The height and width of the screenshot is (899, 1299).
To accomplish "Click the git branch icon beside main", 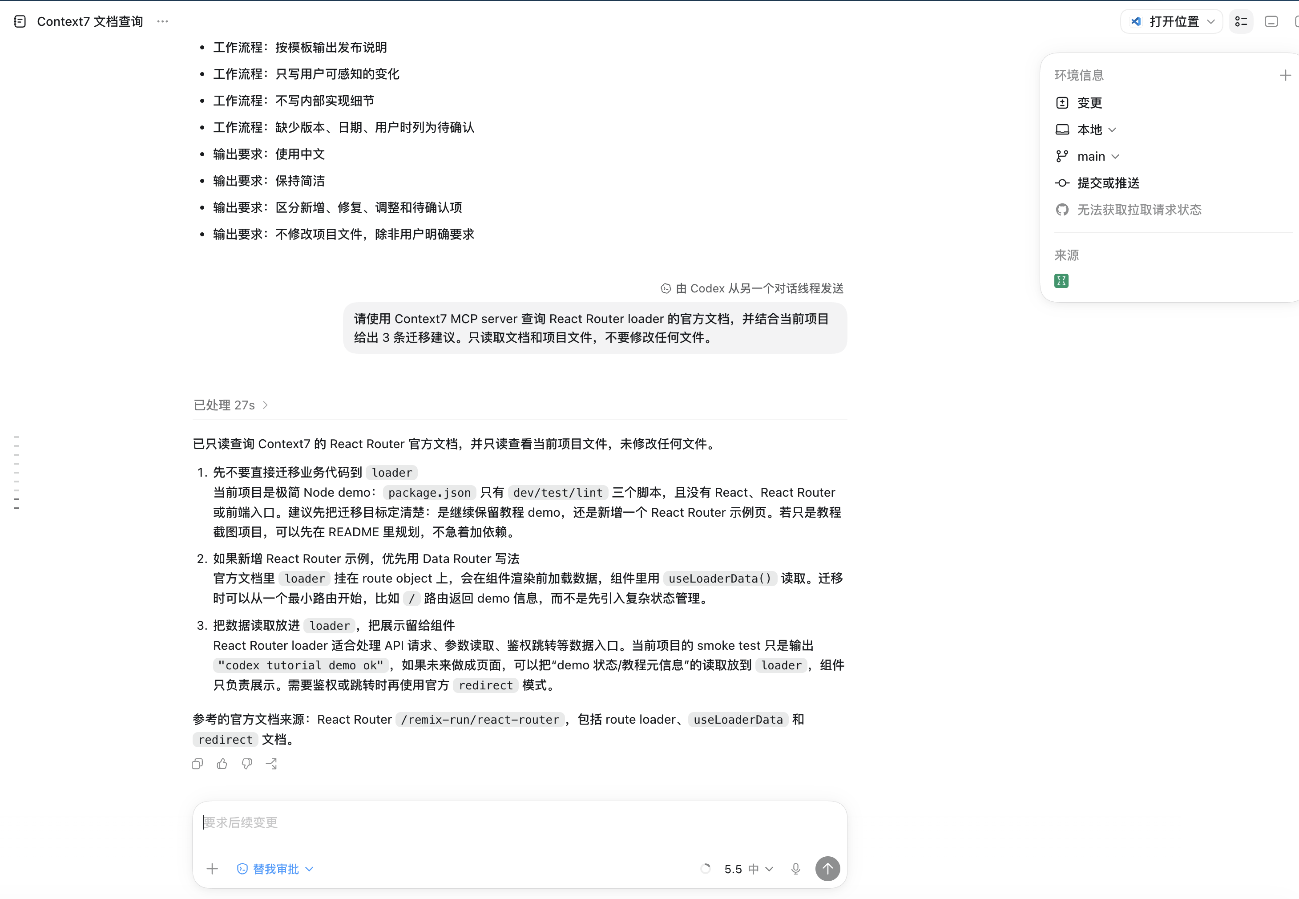I will pos(1062,157).
